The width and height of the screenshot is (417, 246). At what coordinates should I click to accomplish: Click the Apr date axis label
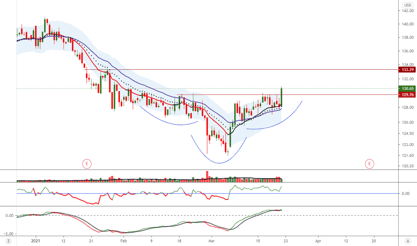click(318, 241)
